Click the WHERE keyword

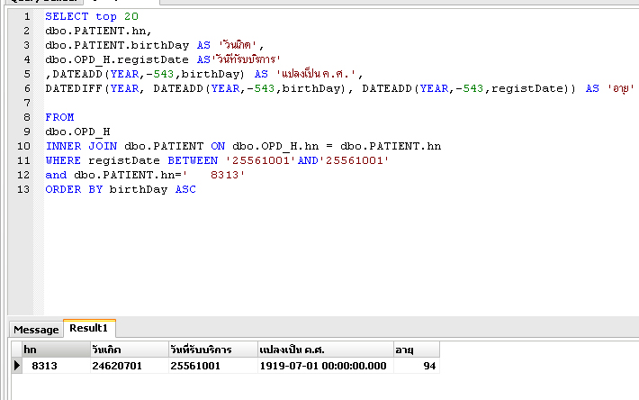point(63,160)
